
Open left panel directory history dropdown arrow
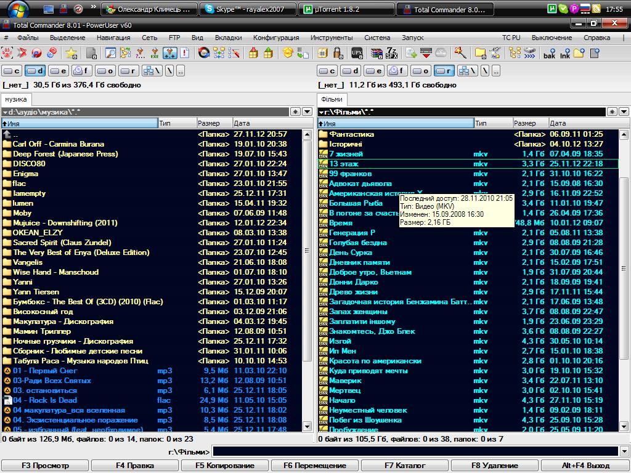pyautogui.click(x=307, y=112)
